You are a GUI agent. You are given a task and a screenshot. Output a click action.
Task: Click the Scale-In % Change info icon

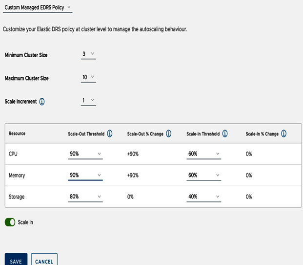click(x=283, y=133)
